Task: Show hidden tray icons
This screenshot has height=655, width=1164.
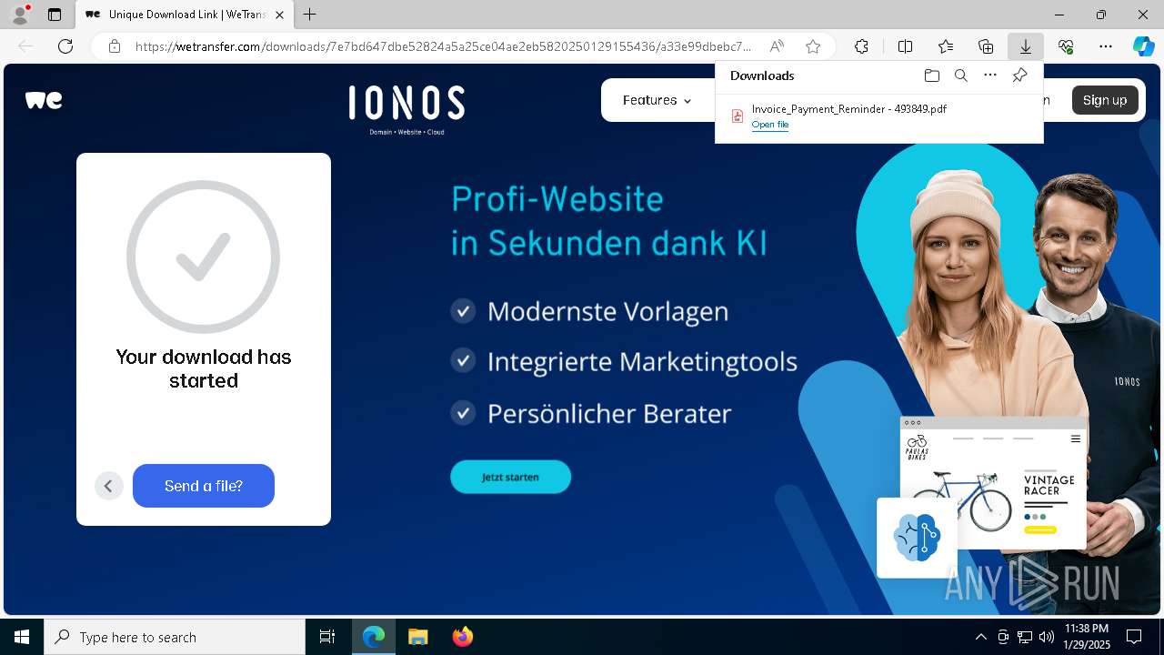Action: tap(980, 637)
